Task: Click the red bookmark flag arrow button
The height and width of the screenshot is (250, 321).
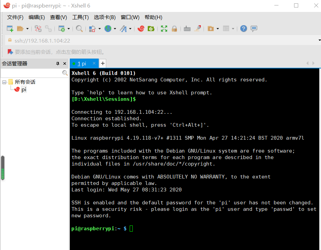Action: 10,52
